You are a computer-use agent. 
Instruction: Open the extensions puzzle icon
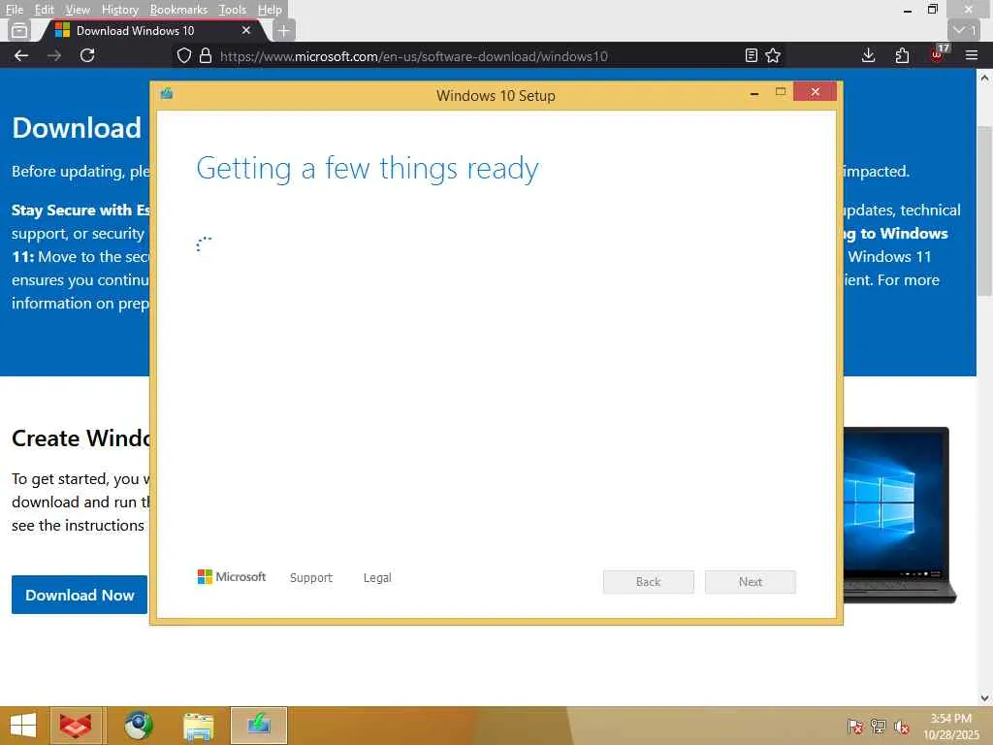[x=903, y=55]
